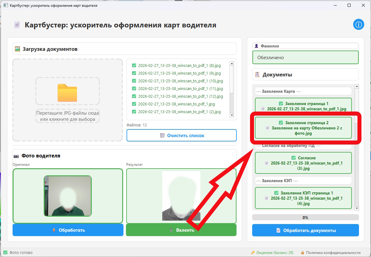This screenshot has height=257, width=371.
Task: Open the info icon in header
Action: click(x=359, y=25)
